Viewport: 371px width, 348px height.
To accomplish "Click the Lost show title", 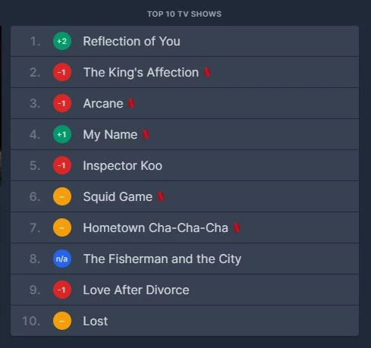I will tap(96, 321).
